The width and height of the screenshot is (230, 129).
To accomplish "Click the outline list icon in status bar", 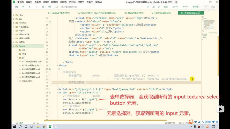I will (x=34, y=123).
